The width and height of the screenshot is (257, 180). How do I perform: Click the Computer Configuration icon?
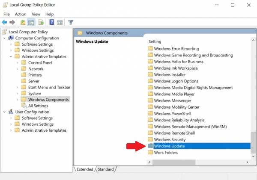(11, 38)
